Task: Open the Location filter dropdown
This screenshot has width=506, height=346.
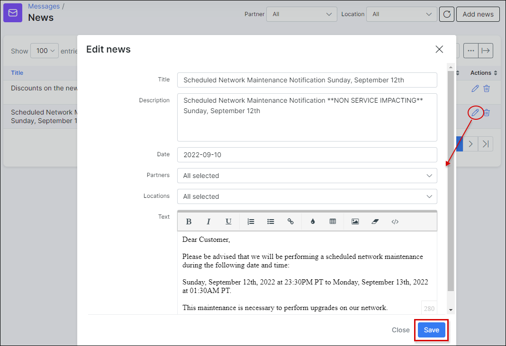Action: 402,14
